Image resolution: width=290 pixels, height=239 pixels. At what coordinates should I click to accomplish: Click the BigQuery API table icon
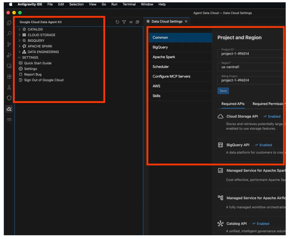(x=220, y=145)
